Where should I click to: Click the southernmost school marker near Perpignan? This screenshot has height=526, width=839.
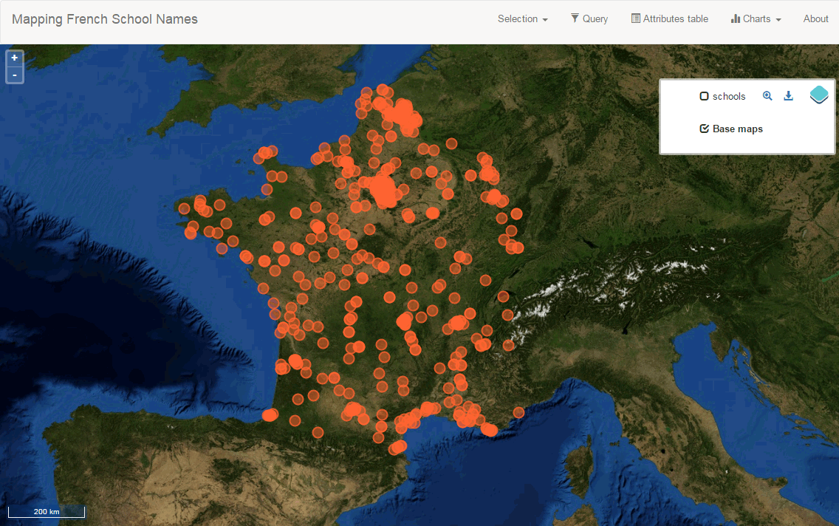(x=397, y=447)
